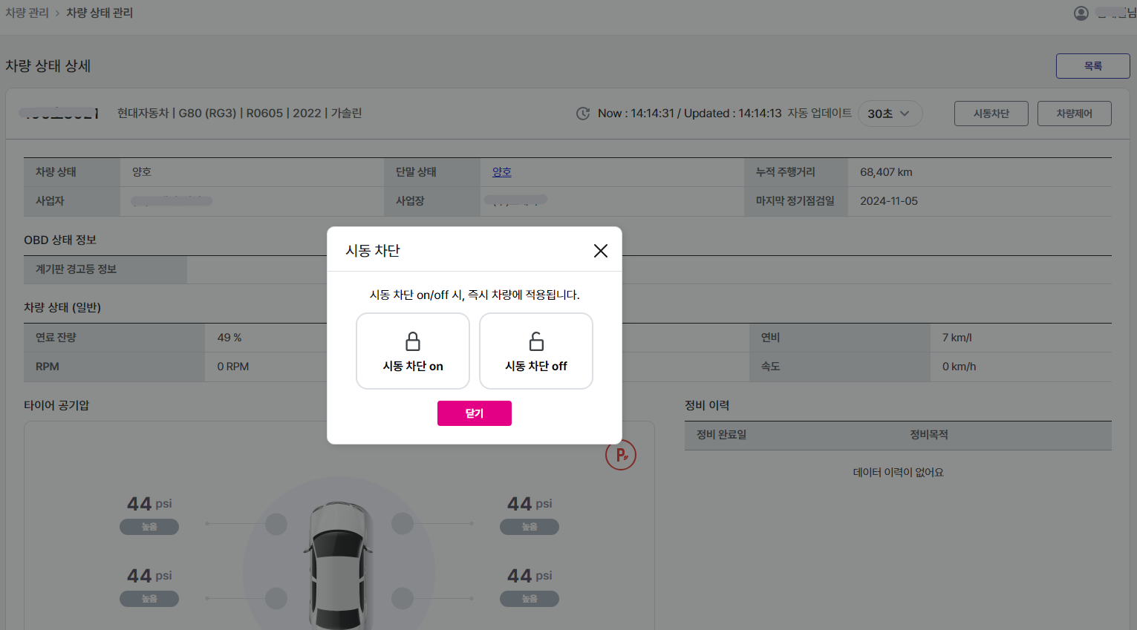Screen dimensions: 1137x630
Task: Click the refresh clock icon near Now time
Action: [583, 114]
